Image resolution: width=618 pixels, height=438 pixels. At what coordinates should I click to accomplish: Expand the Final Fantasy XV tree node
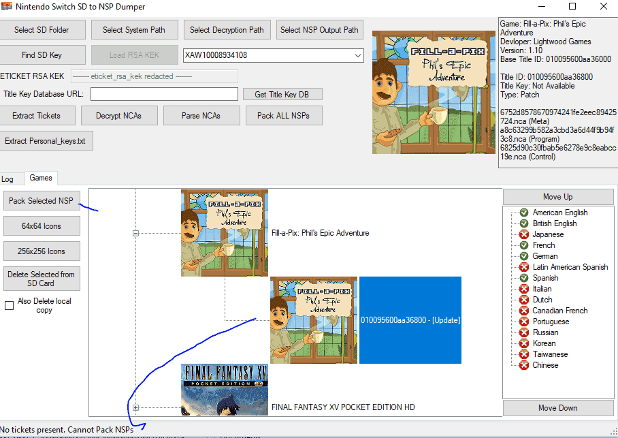click(135, 407)
